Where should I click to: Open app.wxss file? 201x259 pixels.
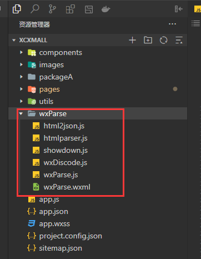pos(54,224)
